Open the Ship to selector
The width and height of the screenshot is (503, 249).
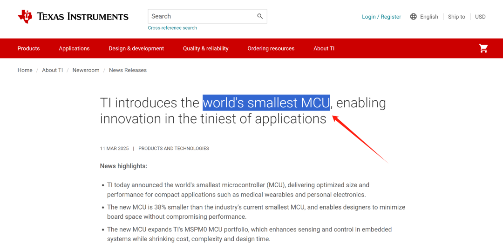coord(456,17)
